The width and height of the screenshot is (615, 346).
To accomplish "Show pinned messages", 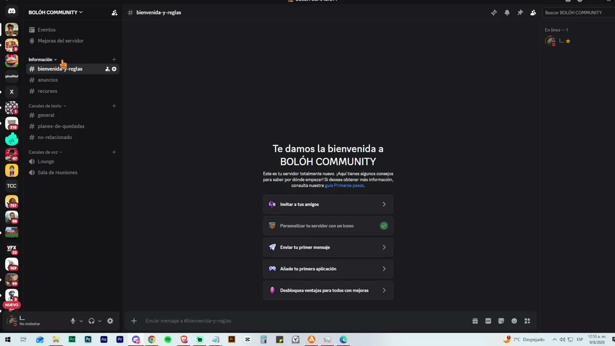I will [x=520, y=12].
